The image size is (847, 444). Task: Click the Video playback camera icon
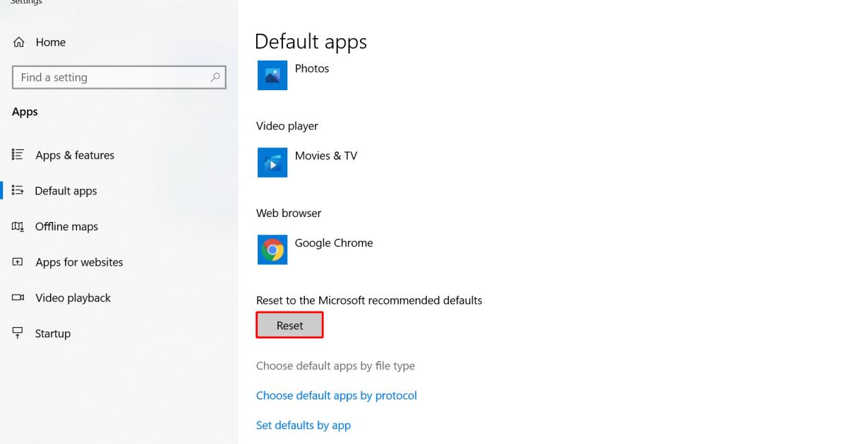(x=18, y=298)
